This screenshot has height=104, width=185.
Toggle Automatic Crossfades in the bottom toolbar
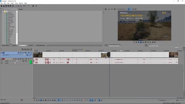pyautogui.click(x=92, y=100)
